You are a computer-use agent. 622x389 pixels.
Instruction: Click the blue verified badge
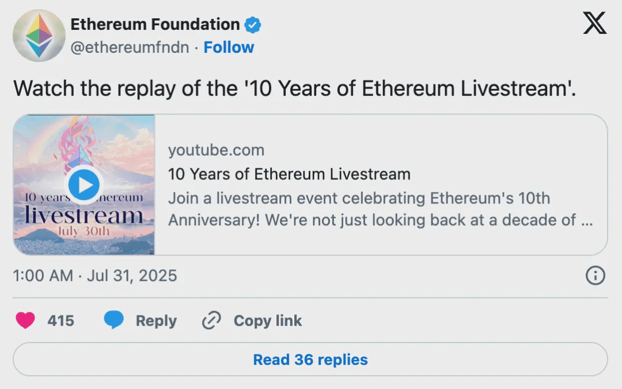(253, 25)
